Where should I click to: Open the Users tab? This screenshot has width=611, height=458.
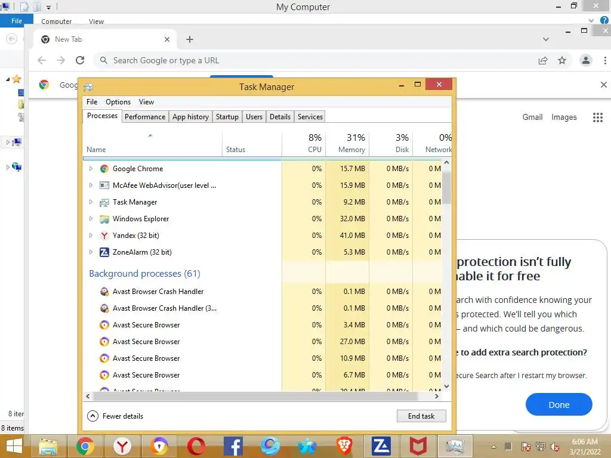(x=254, y=117)
